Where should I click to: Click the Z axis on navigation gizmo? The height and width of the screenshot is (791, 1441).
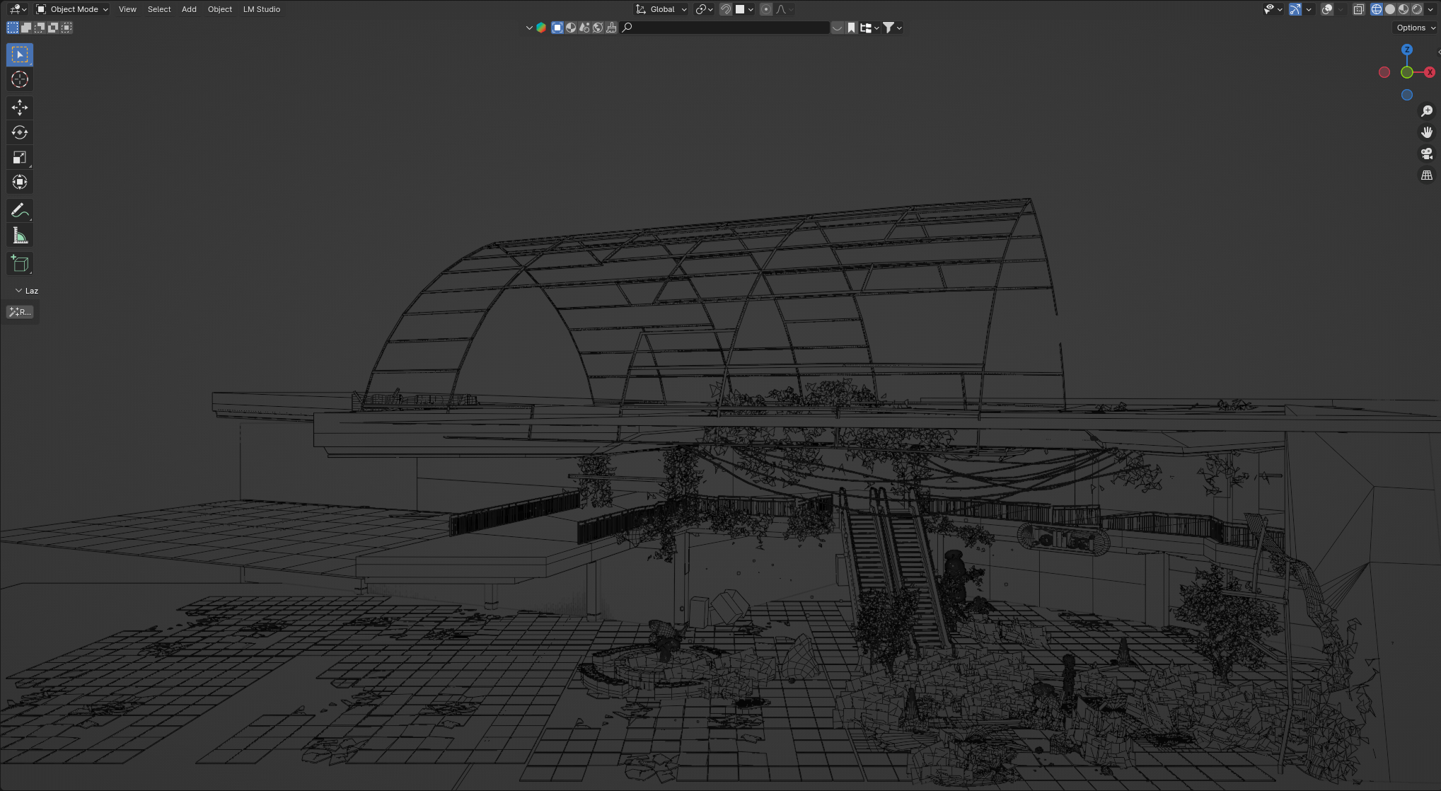1407,50
